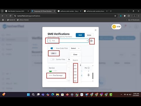Clear the service search field text
The image size is (141, 106).
(x=87, y=41)
